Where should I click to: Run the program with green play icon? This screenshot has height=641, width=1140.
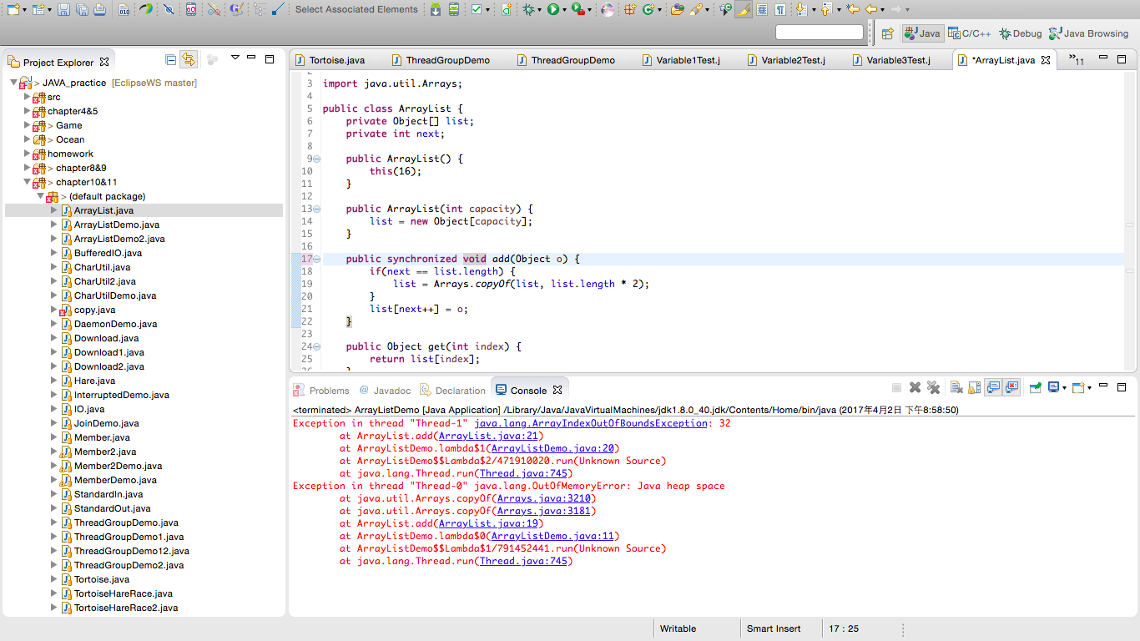[x=553, y=9]
